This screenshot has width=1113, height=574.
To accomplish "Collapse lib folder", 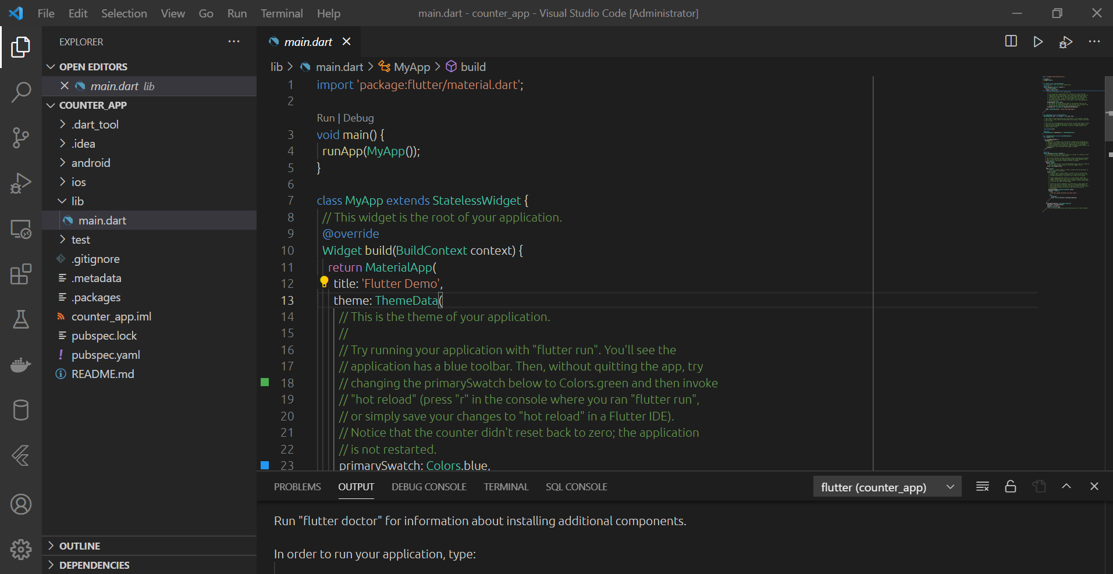I will pos(150,201).
